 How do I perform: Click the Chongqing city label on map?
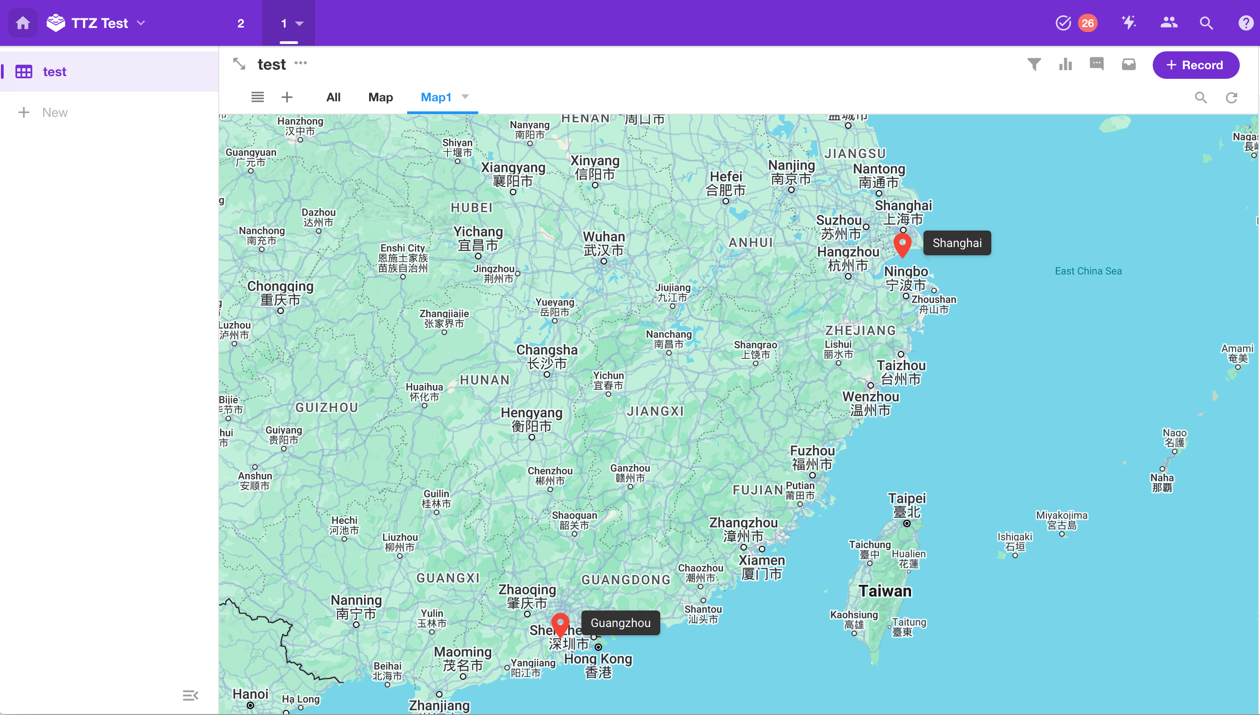point(280,293)
